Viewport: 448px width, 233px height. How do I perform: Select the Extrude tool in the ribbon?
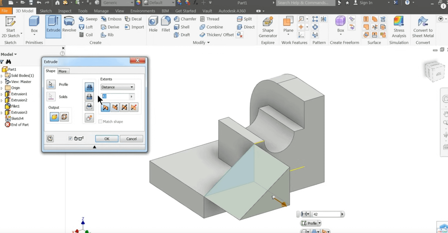[53, 26]
